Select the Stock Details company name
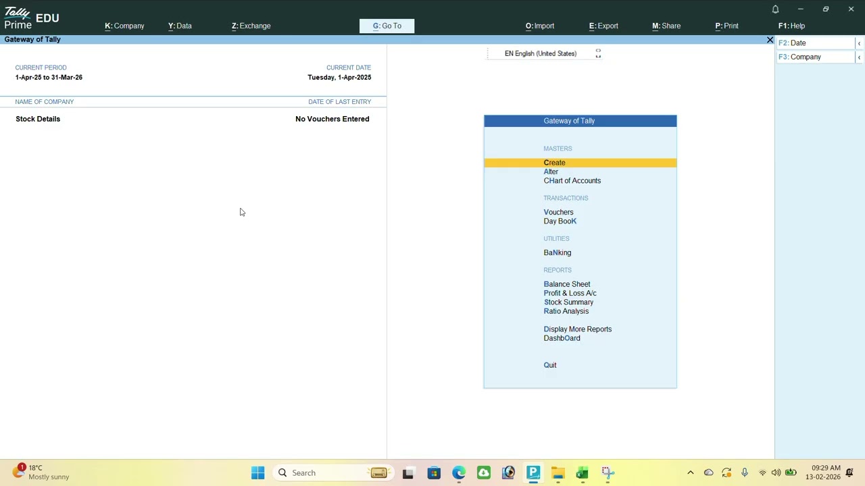 coord(38,119)
